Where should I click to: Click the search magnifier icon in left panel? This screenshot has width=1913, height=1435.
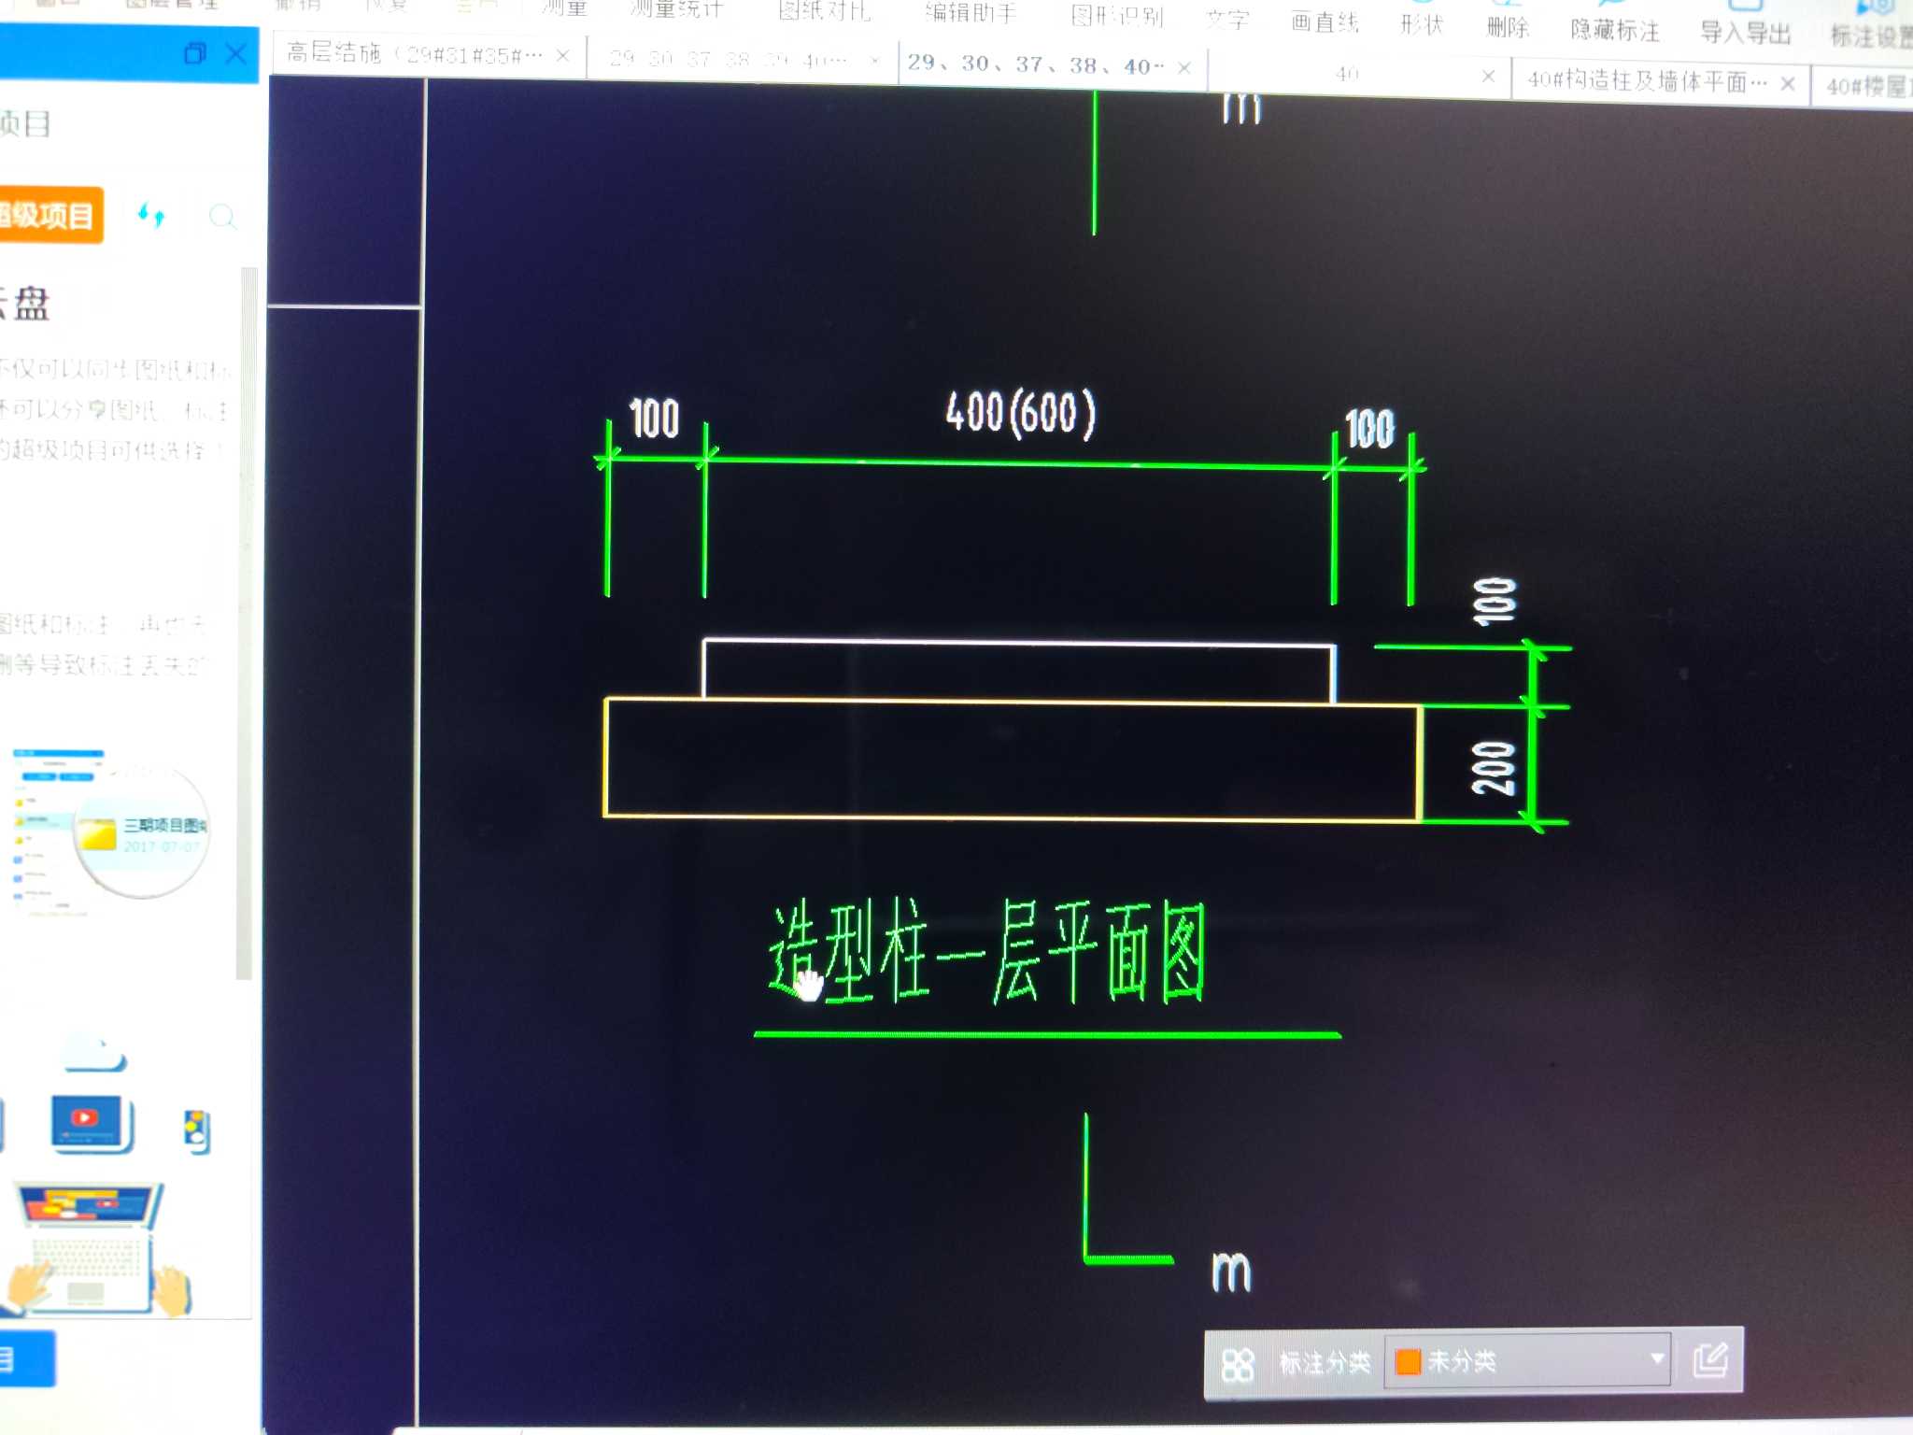pos(222,217)
